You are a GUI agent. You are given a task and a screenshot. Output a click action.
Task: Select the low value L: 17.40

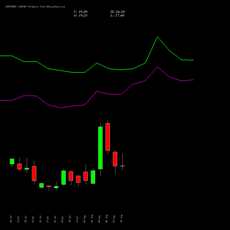tap(117, 16)
